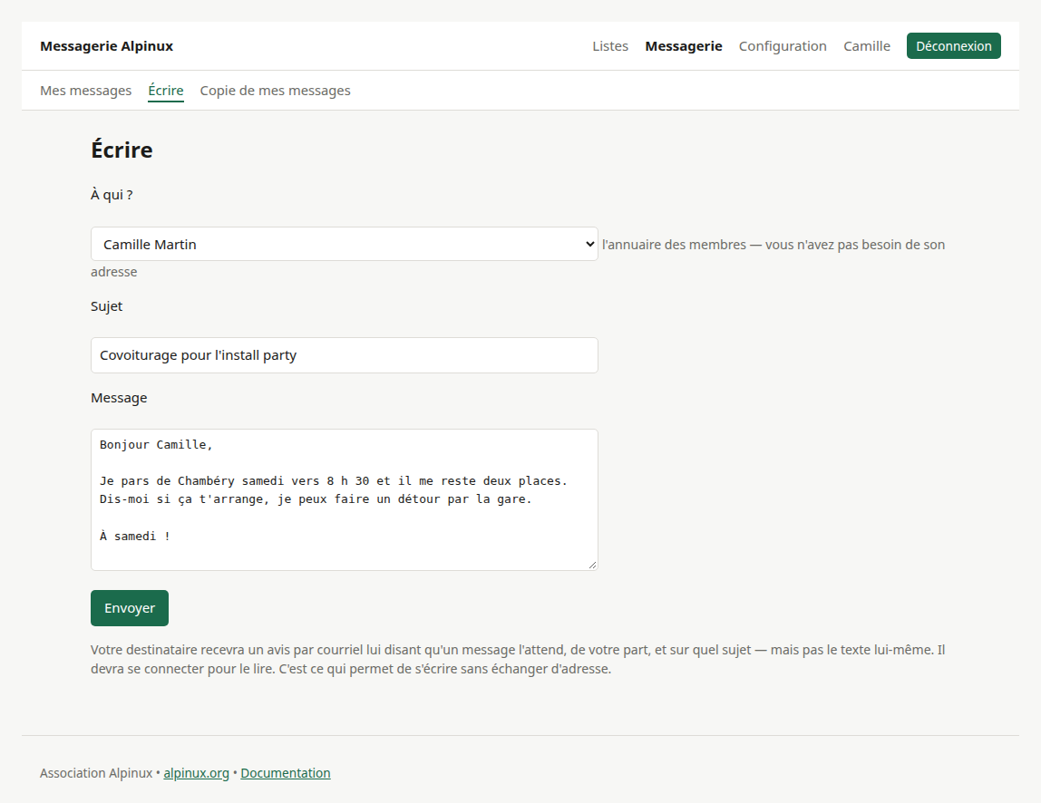1041x803 pixels.
Task: Click the 'l'annuaire des membres' hint text
Action: click(674, 245)
